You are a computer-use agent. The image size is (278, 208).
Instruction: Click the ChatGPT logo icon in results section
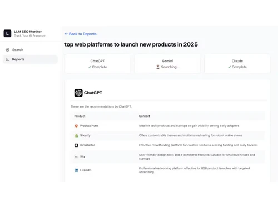click(78, 93)
